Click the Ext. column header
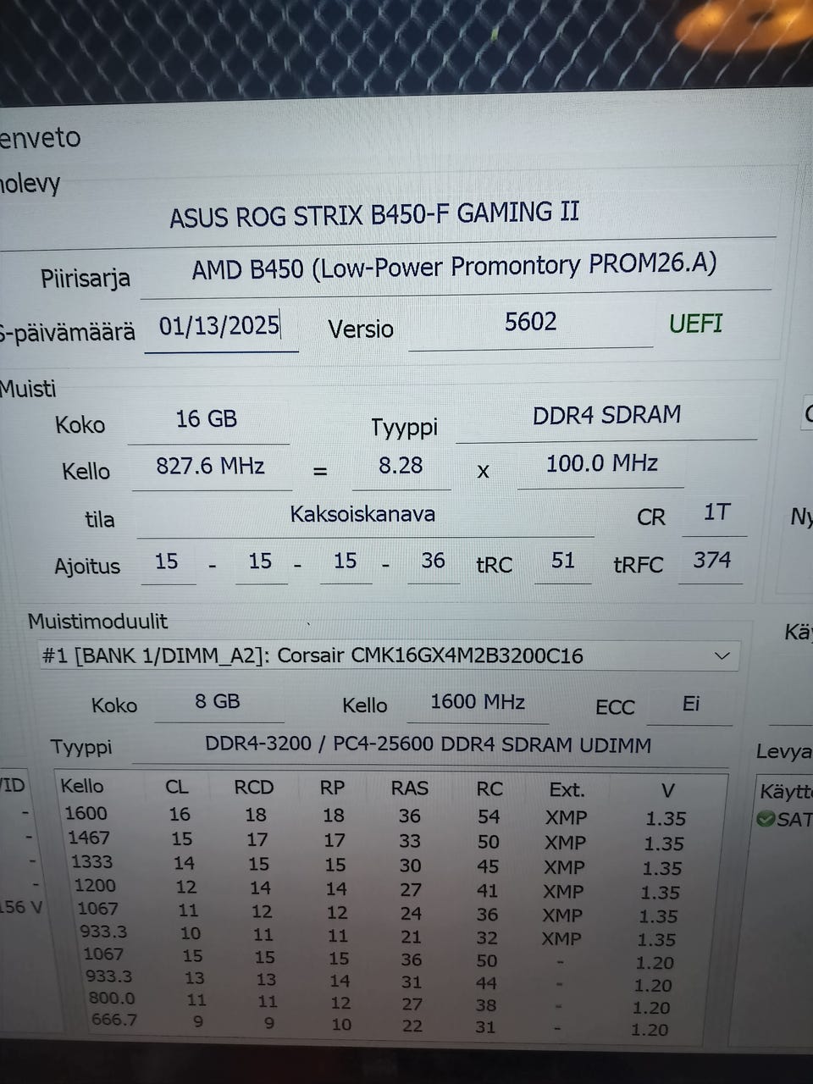813x1084 pixels. (x=567, y=790)
